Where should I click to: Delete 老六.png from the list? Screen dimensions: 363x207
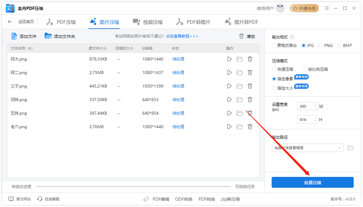[x=250, y=127]
